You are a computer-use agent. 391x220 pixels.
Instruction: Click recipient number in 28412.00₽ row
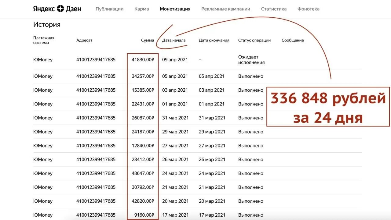click(96, 159)
